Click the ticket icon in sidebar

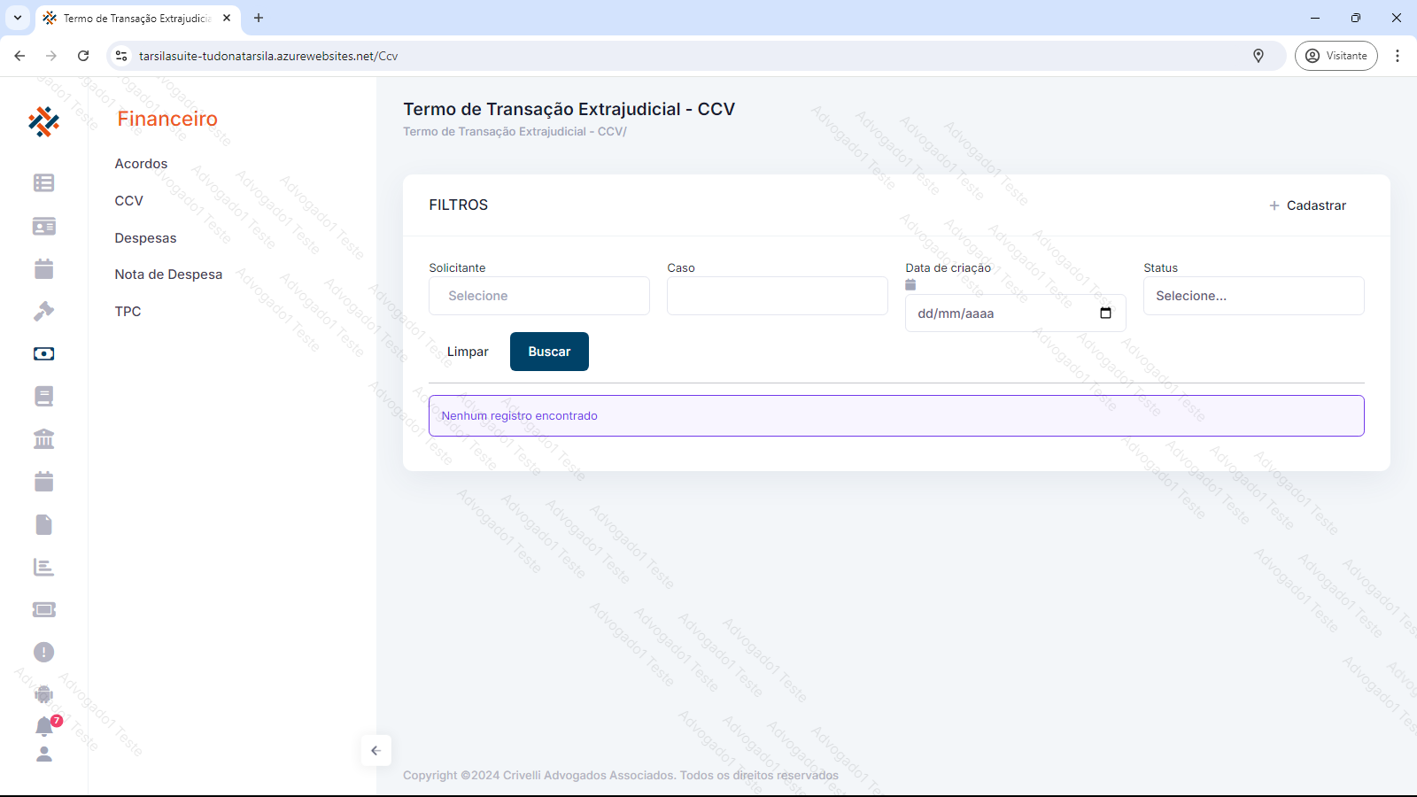click(x=43, y=609)
